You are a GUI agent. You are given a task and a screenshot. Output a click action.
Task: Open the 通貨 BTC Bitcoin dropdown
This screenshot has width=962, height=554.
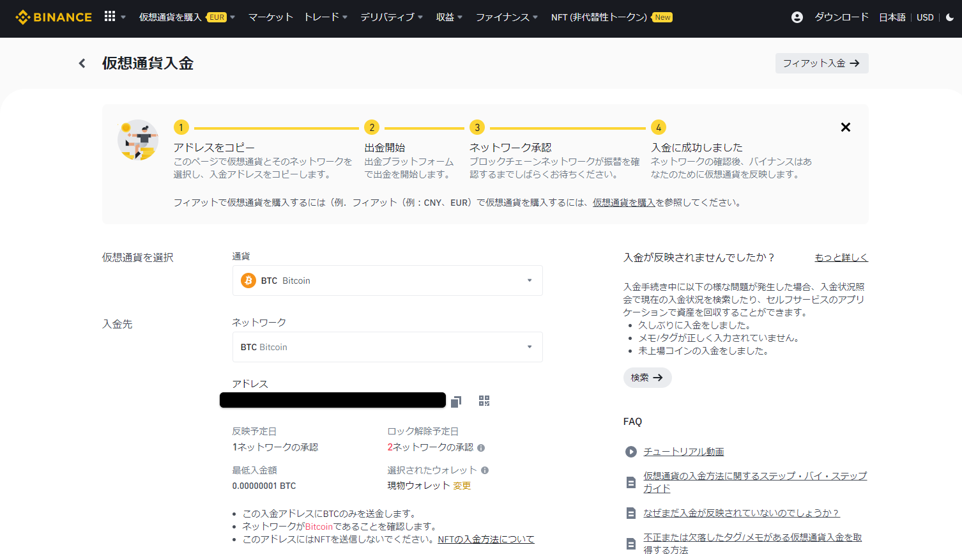388,281
